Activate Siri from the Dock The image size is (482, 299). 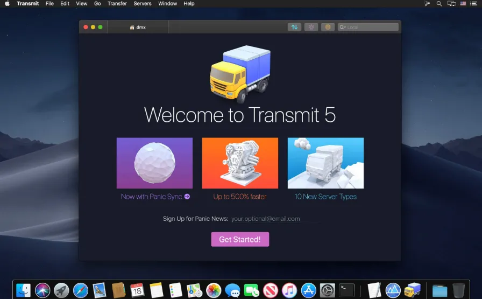coord(42,290)
